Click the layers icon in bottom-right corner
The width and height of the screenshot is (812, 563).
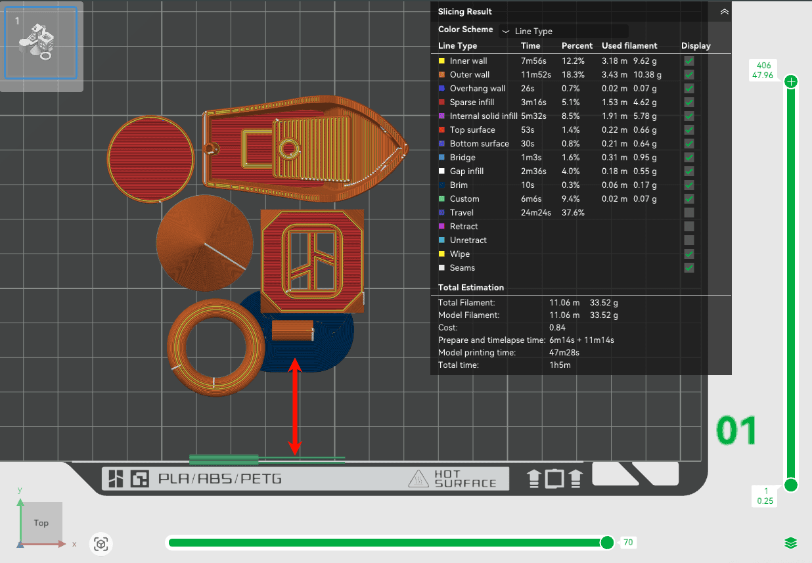(x=790, y=543)
